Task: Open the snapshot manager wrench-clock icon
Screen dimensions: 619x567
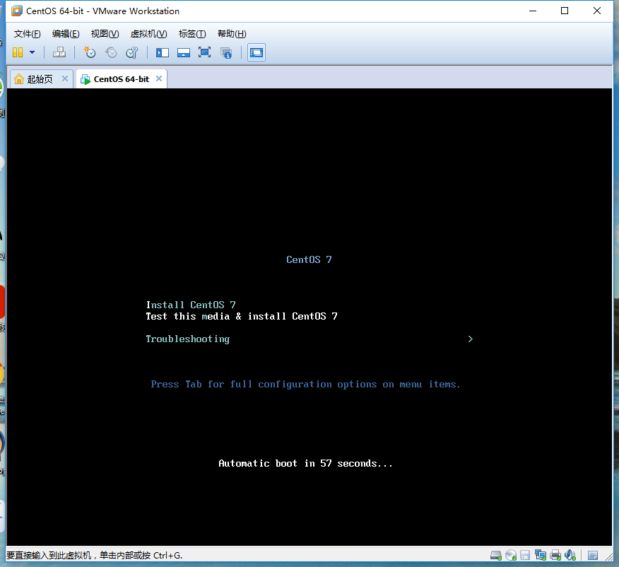Action: coord(132,52)
